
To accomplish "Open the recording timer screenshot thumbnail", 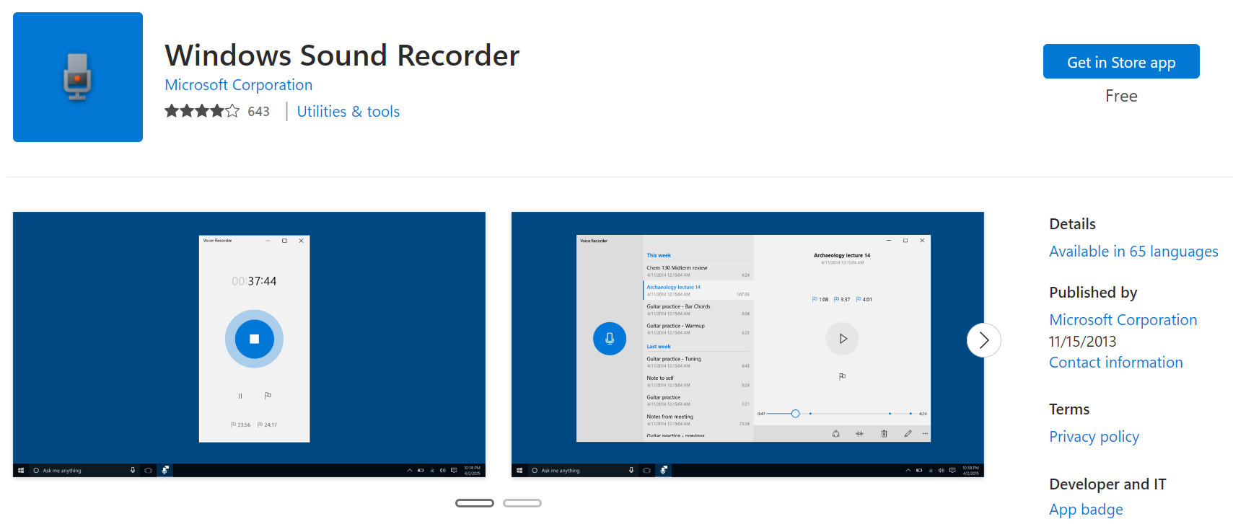I will click(249, 345).
